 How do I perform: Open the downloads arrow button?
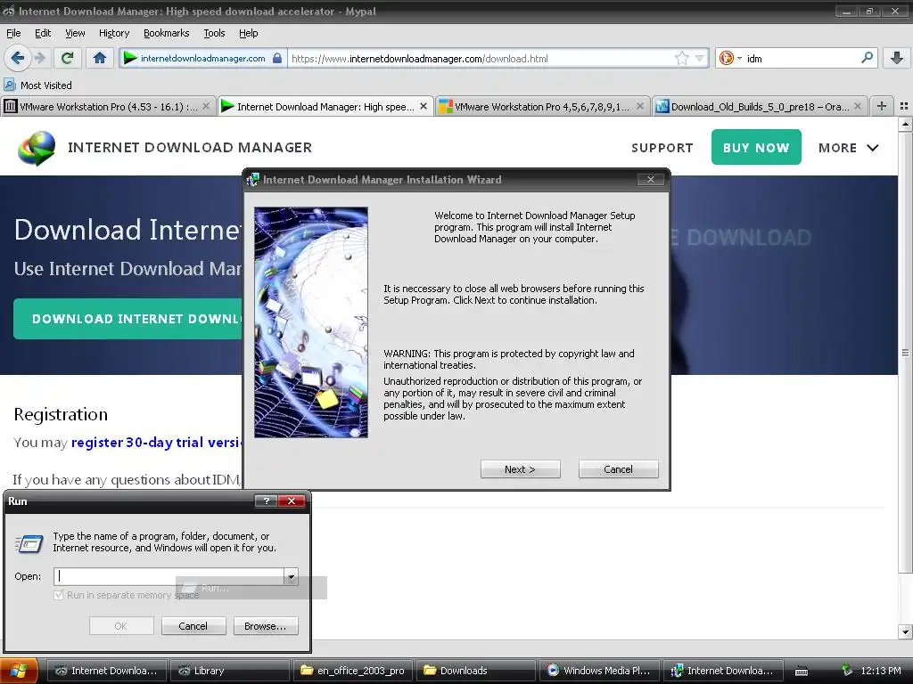click(897, 58)
